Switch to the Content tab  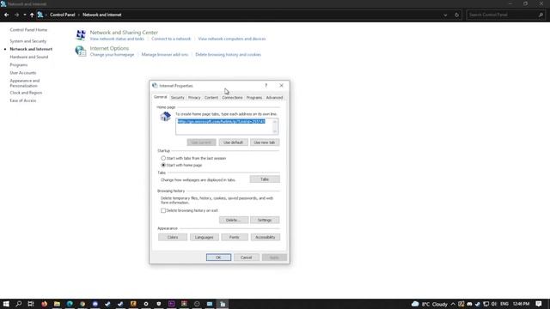click(211, 97)
